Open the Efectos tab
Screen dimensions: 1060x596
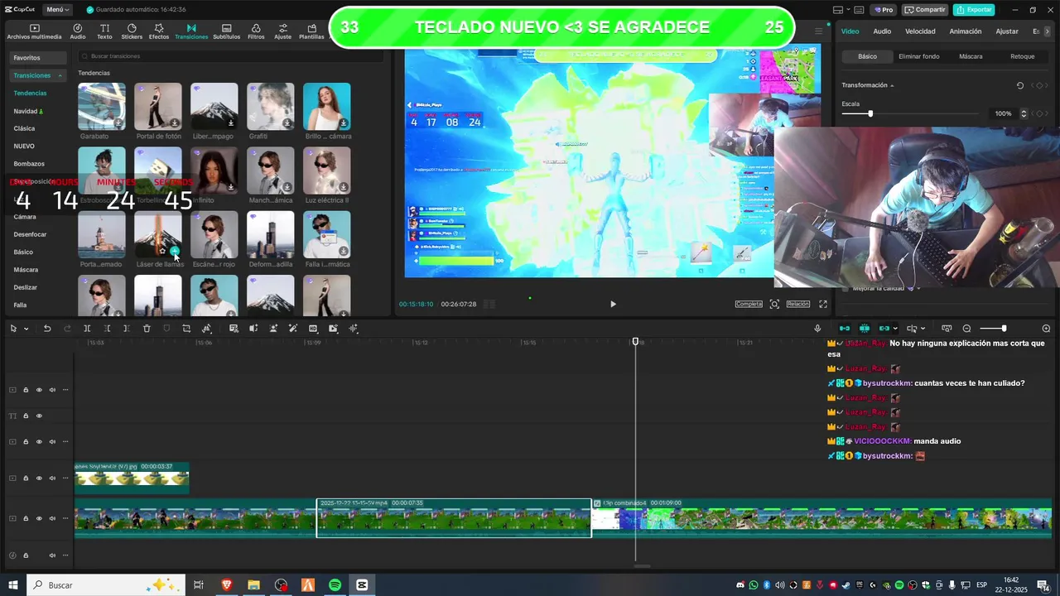click(159, 31)
